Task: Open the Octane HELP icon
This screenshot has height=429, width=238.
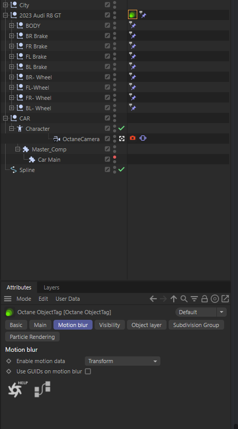Action: (18, 389)
